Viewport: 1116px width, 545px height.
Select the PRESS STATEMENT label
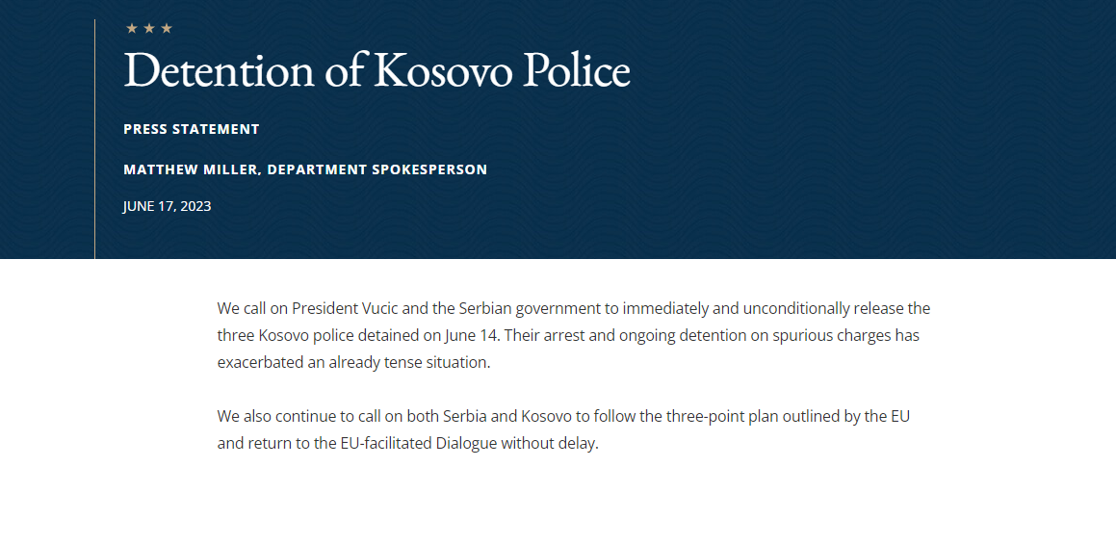[192, 129]
